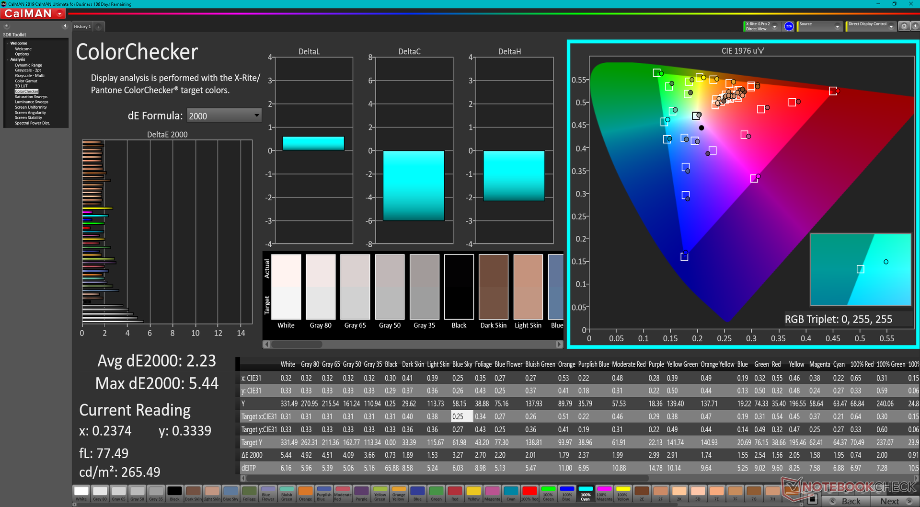The width and height of the screenshot is (920, 507).
Task: Open the settings gear in top toolbar
Action: coord(904,26)
